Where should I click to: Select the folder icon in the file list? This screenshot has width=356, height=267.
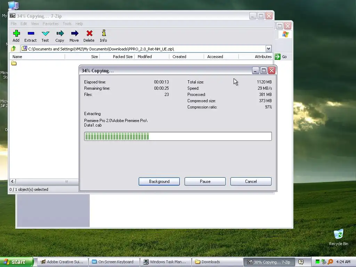[14, 63]
